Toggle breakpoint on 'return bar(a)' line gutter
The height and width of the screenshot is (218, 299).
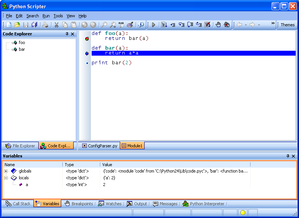pyautogui.click(x=87, y=38)
